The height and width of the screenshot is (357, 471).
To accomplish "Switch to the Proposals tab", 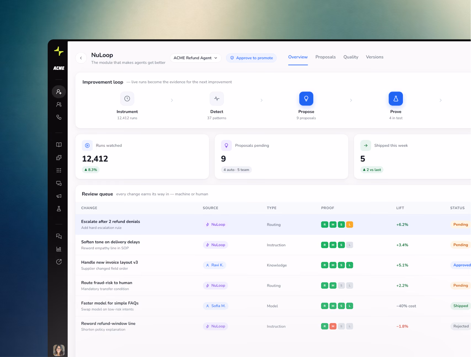I will tap(325, 57).
